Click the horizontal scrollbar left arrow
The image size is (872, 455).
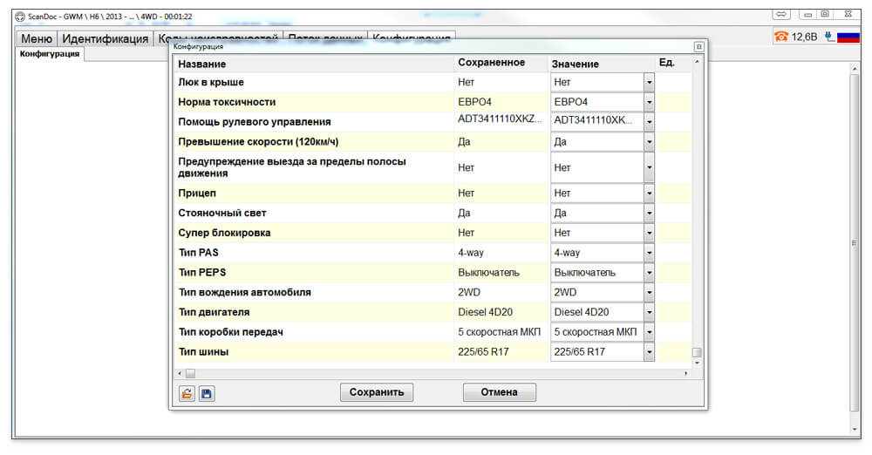click(x=179, y=373)
